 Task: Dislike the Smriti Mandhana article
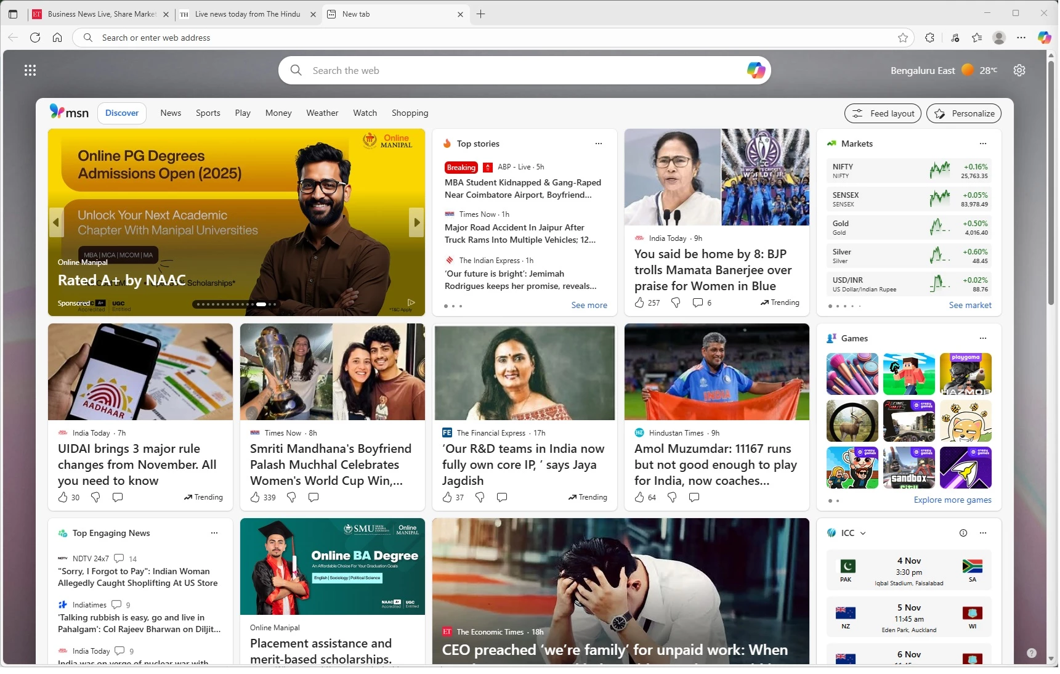(x=291, y=497)
